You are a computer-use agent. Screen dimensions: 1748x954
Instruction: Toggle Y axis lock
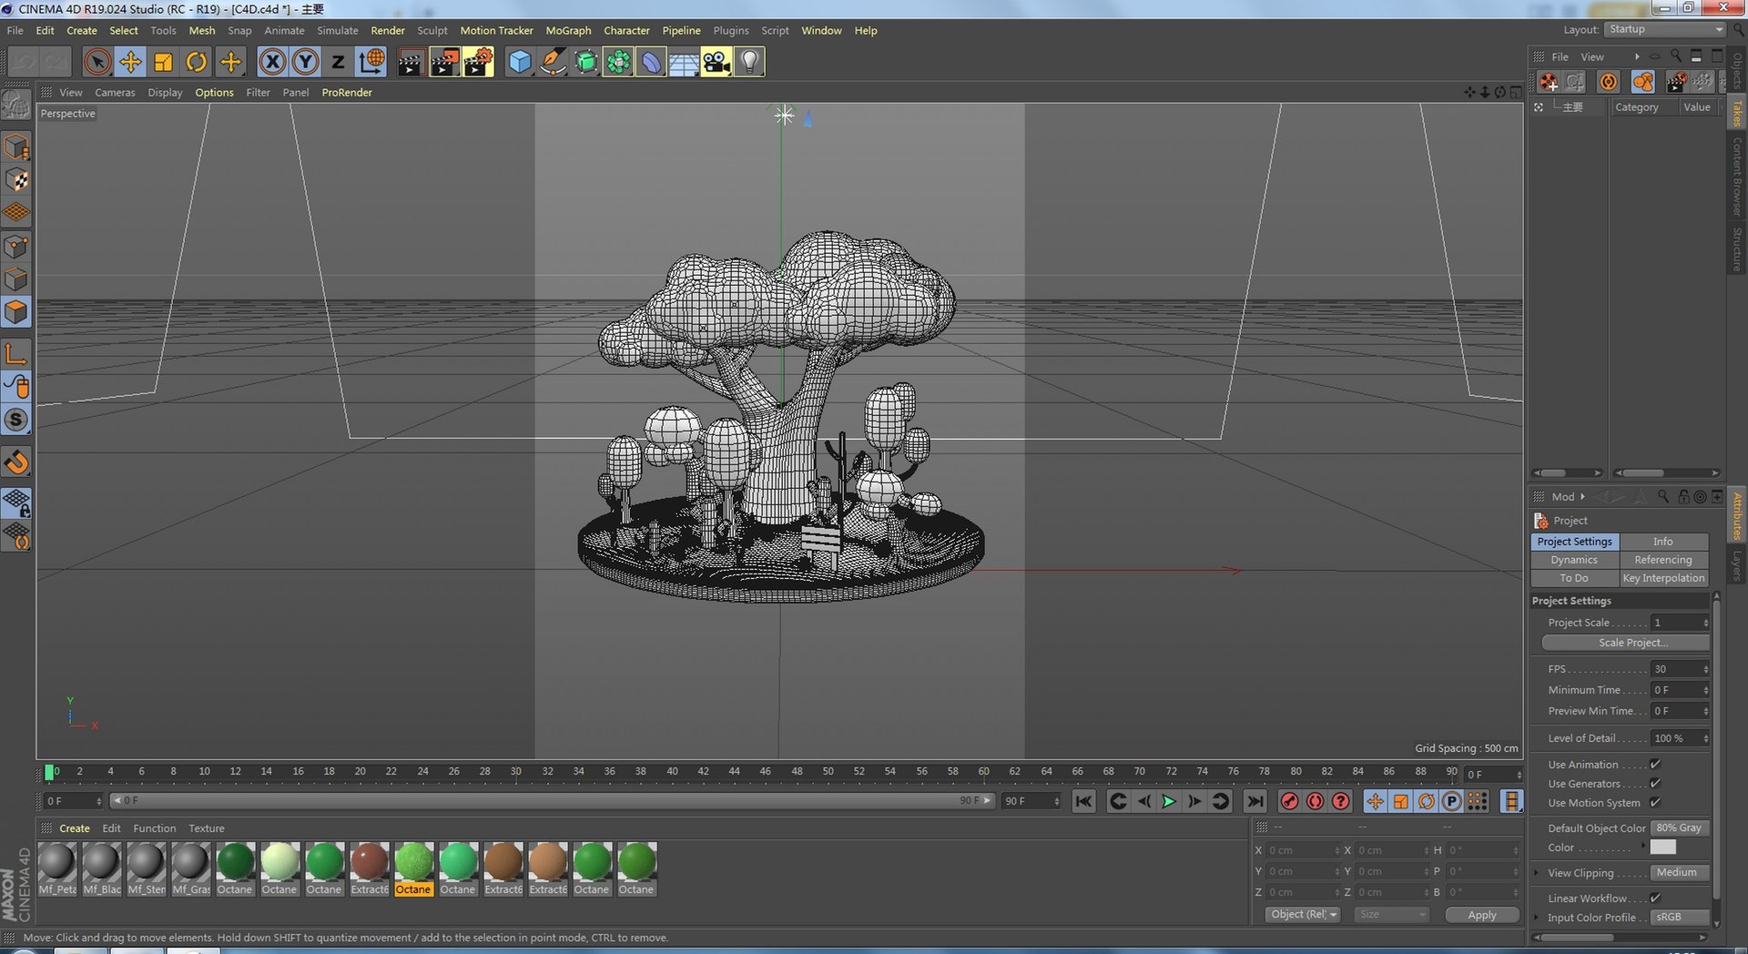(305, 62)
